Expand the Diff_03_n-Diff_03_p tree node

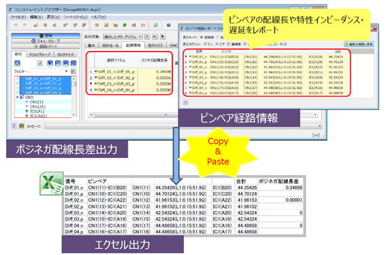click(x=17, y=88)
